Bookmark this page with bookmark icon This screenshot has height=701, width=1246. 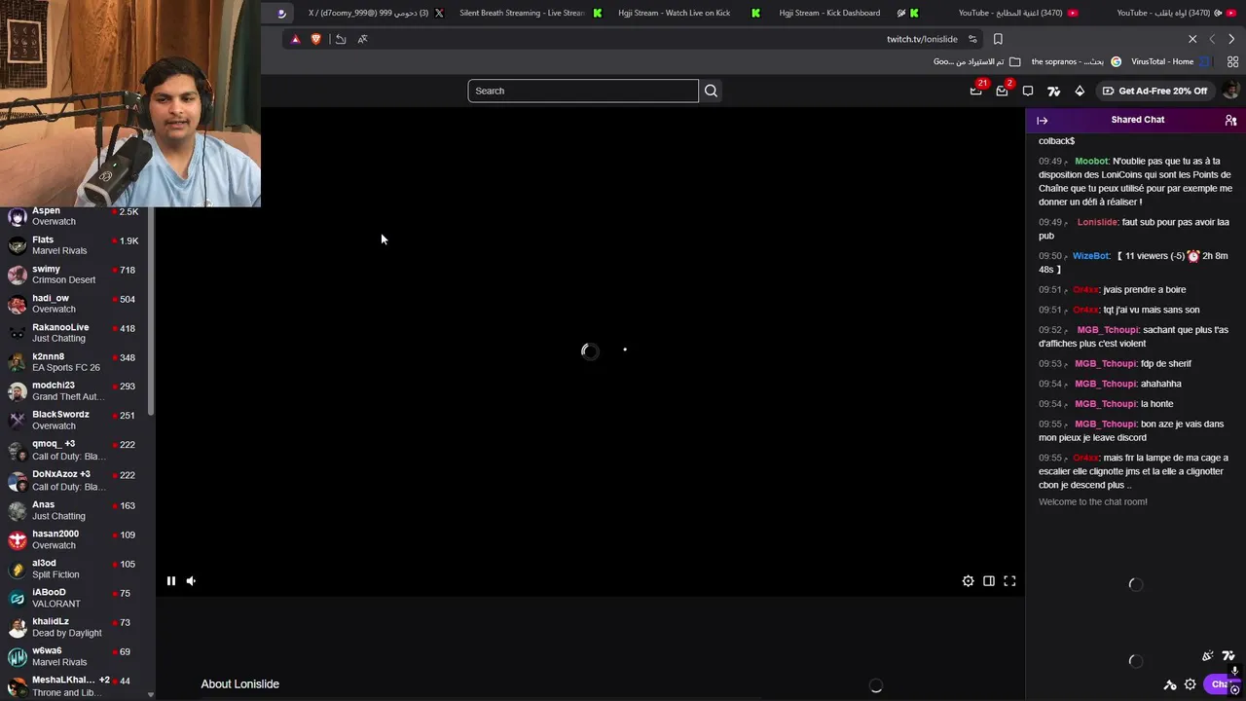998,39
